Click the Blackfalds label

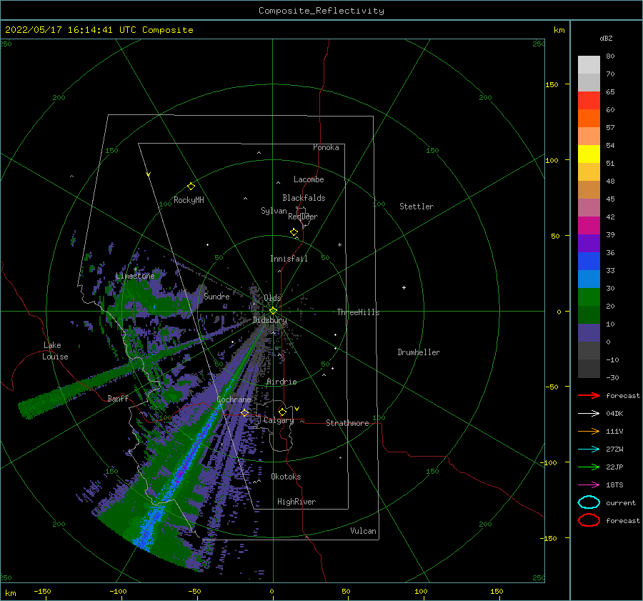click(304, 198)
